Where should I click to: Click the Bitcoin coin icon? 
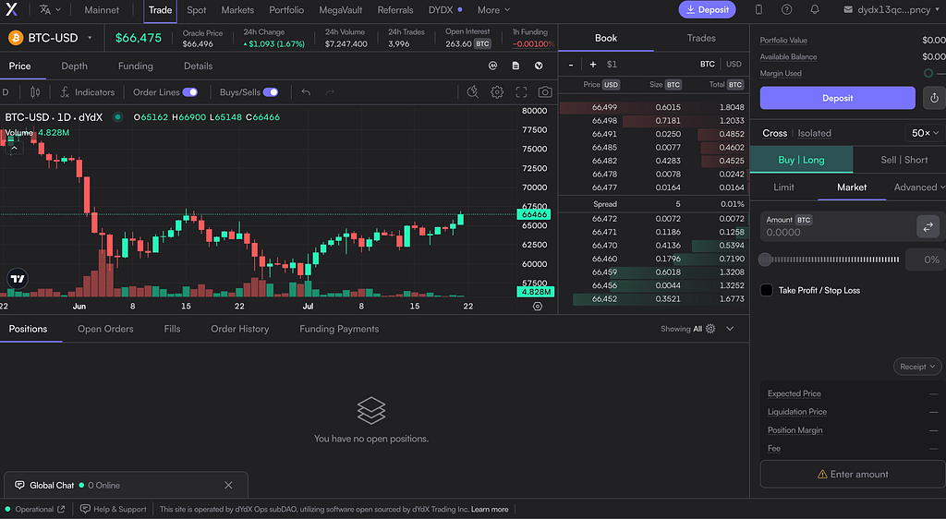point(16,38)
